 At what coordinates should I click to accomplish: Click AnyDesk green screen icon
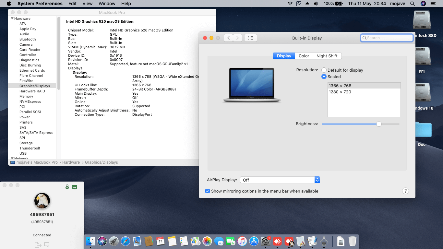pyautogui.click(x=75, y=187)
